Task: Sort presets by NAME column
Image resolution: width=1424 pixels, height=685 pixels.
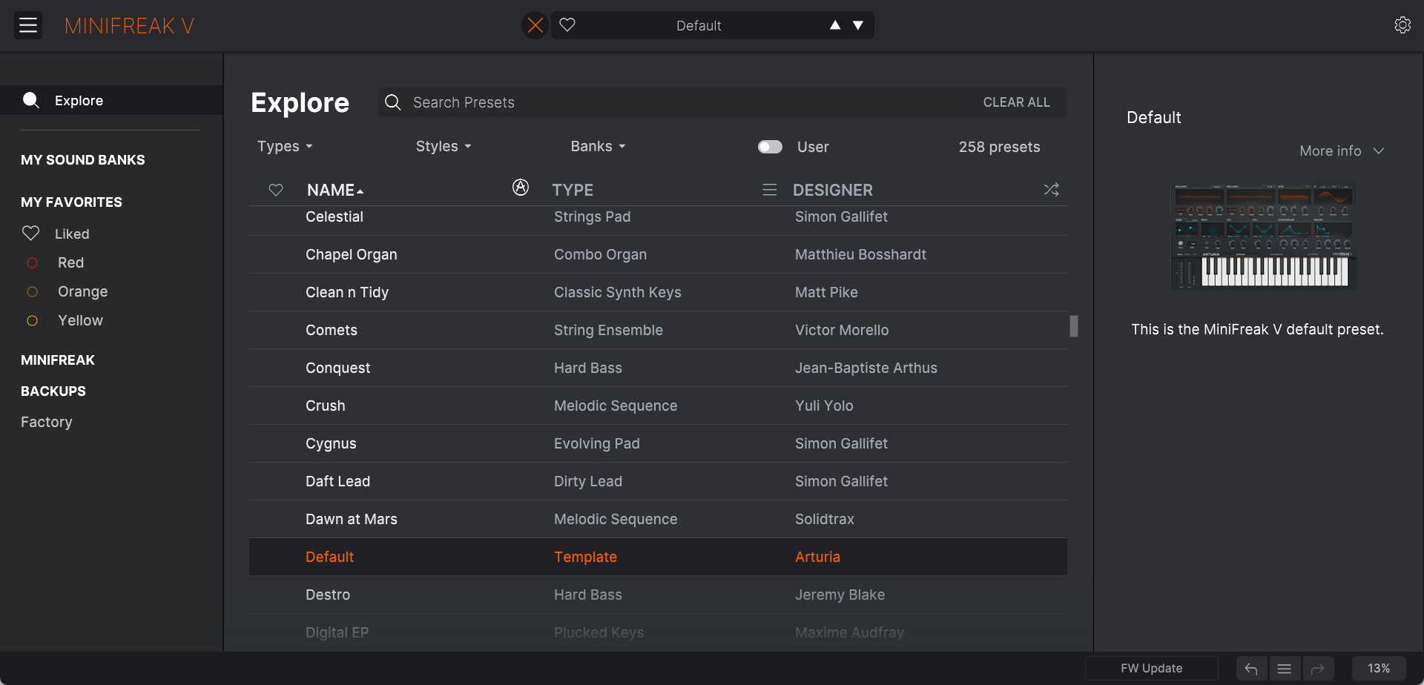Action: click(x=335, y=190)
